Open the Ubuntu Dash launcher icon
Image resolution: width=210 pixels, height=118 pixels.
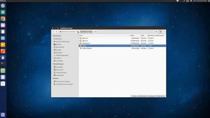click(3, 6)
